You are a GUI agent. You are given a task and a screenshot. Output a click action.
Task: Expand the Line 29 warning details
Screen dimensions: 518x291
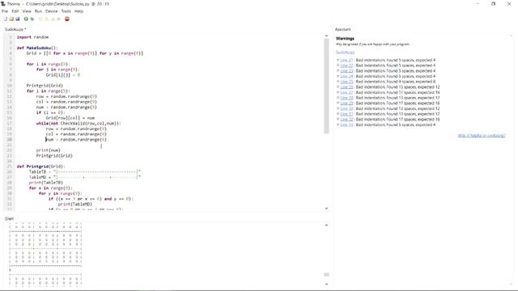click(x=338, y=103)
